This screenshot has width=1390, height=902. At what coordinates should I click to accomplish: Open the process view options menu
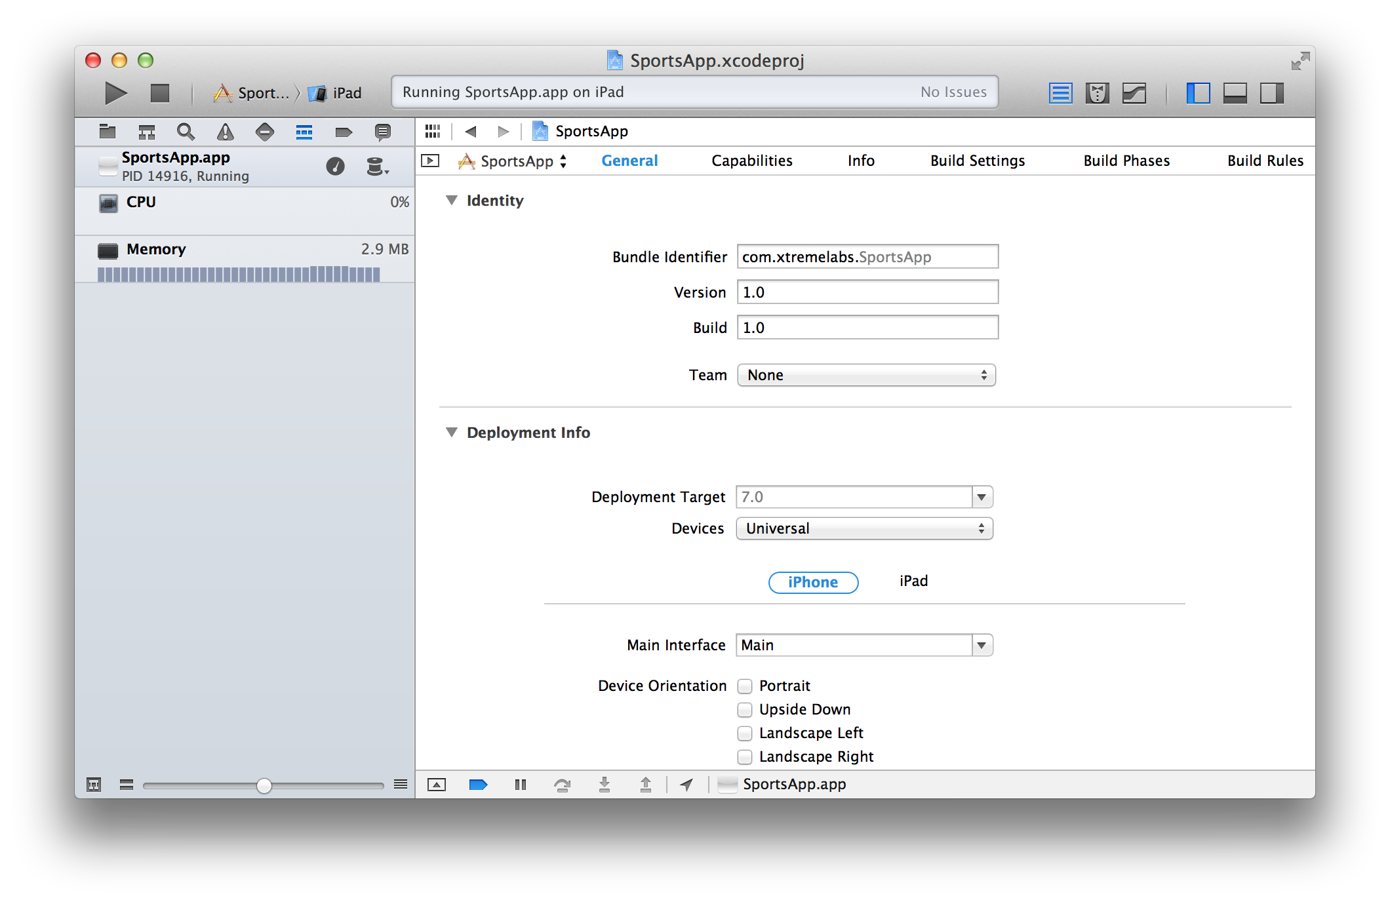click(377, 167)
